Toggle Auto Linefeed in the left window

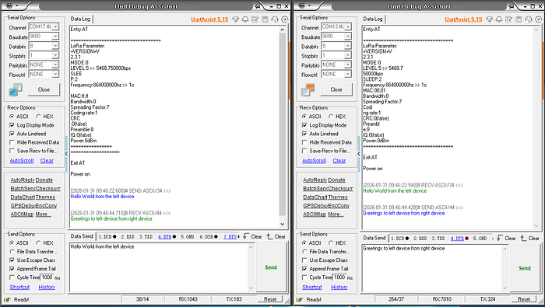pyautogui.click(x=12, y=134)
